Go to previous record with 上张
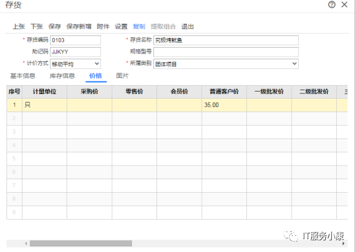The height and width of the screenshot is (252, 355). [x=19, y=26]
